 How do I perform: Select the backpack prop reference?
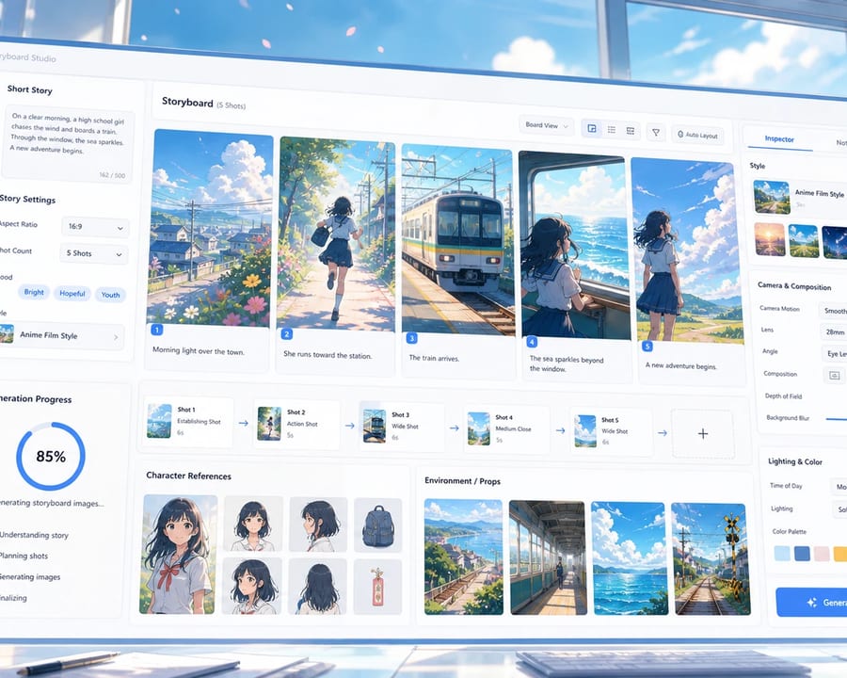coord(377,525)
